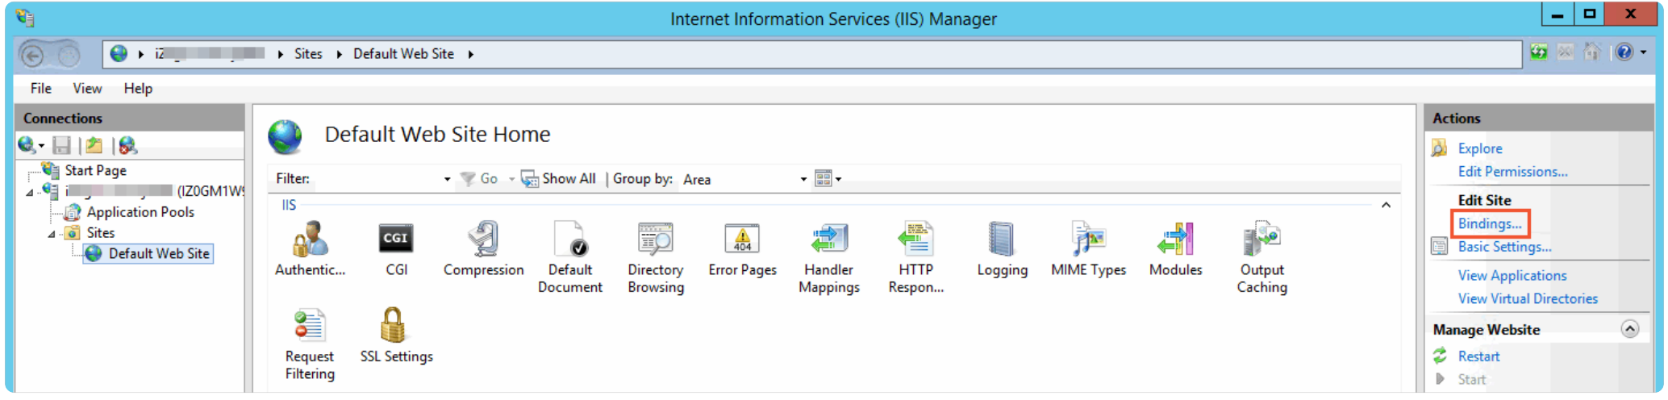1668x400 pixels.
Task: Select Application Pools in the tree
Action: (x=140, y=212)
